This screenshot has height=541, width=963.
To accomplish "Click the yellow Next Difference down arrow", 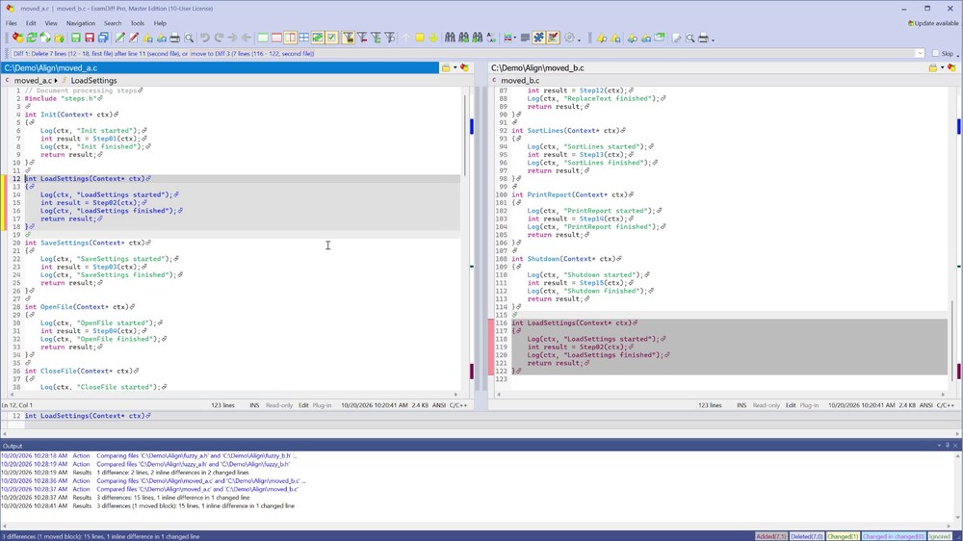I will click(x=433, y=39).
